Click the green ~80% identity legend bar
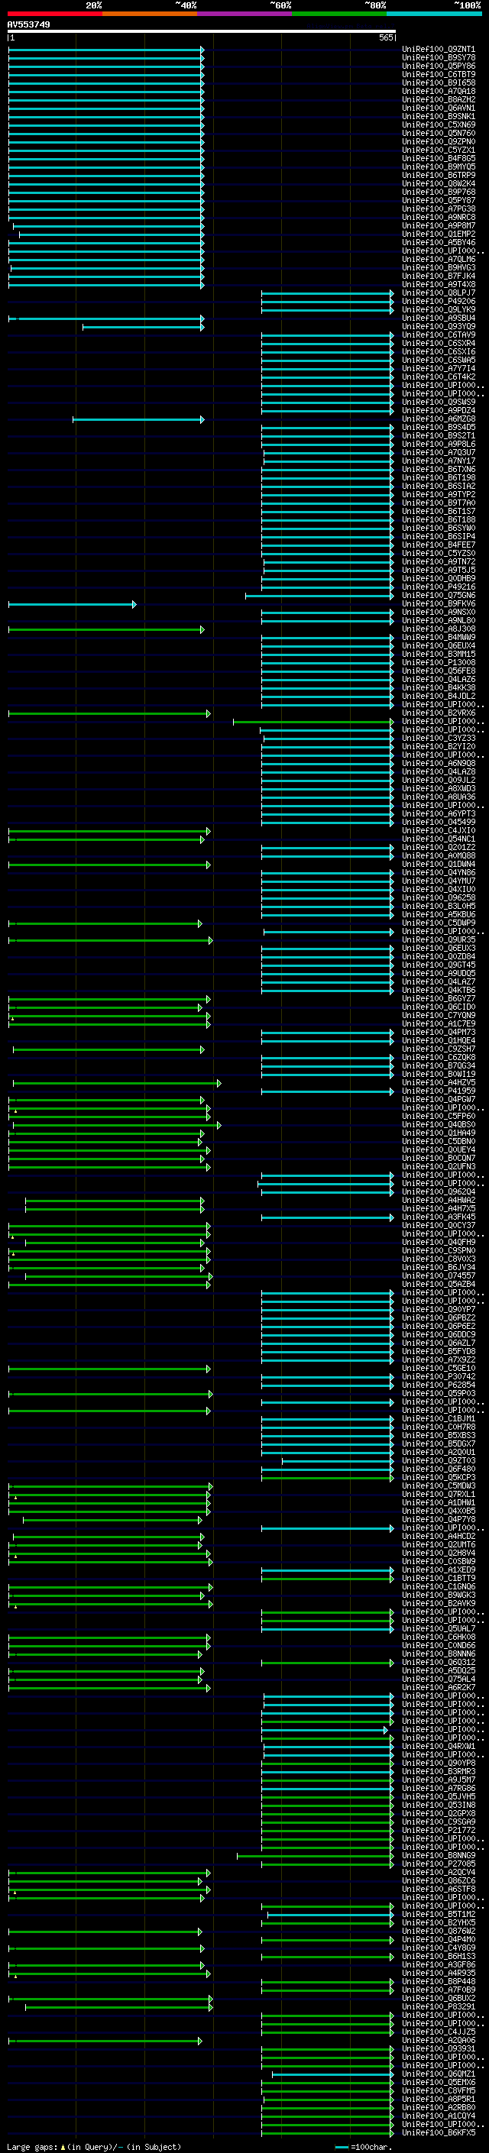 click(339, 14)
